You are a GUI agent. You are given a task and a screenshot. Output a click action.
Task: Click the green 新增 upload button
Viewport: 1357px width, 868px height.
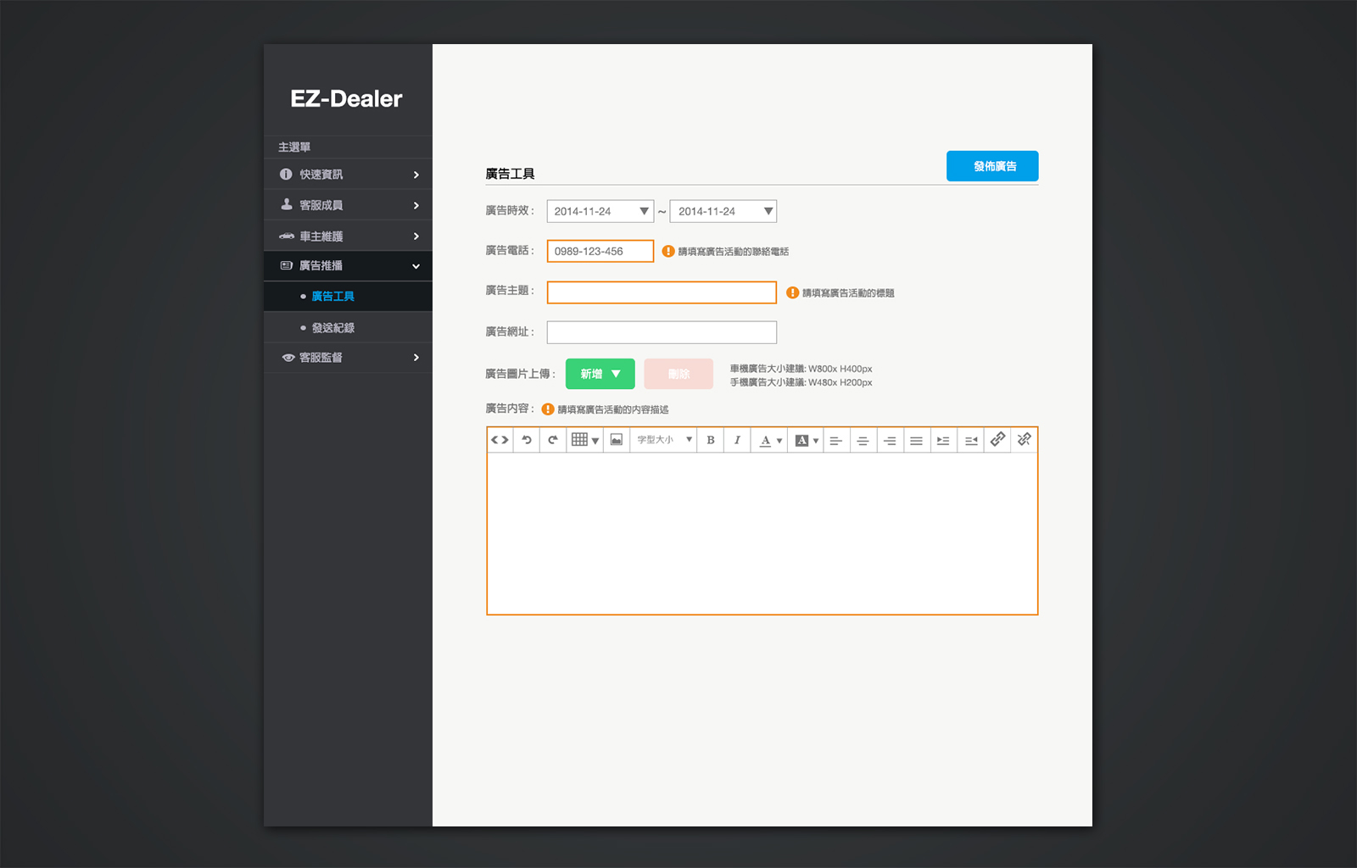tap(600, 374)
